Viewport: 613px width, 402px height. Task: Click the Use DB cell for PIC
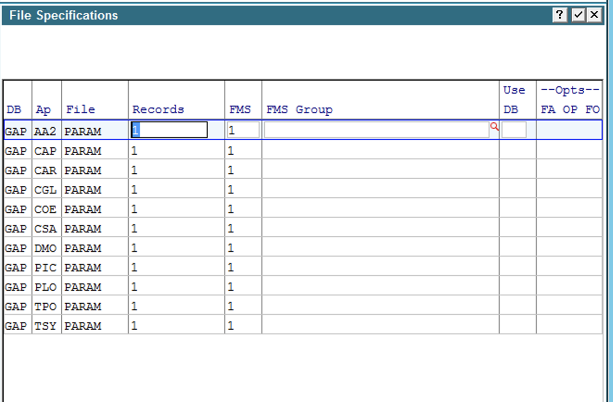coord(517,268)
